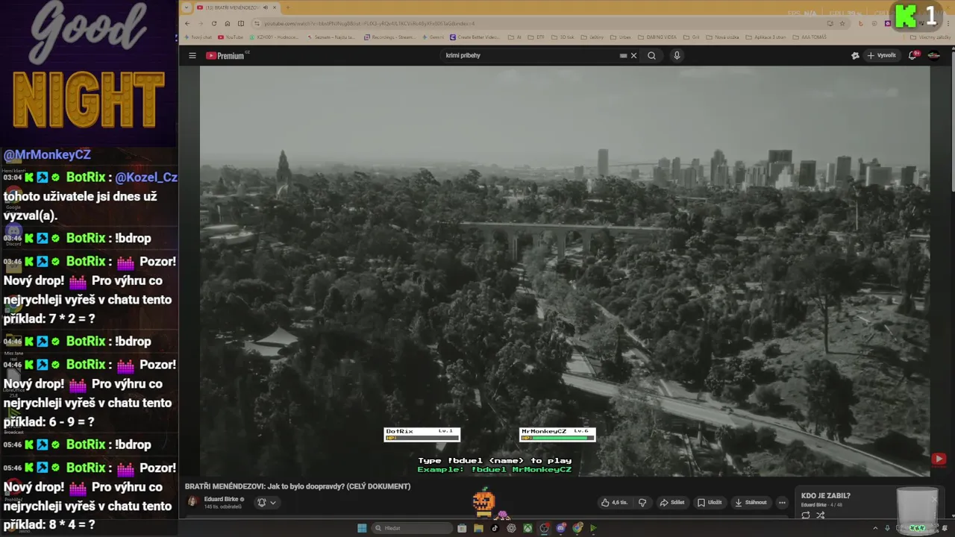This screenshot has height=537, width=955.
Task: Click the '6 - 9 = ?' chat message
Action: 90,393
